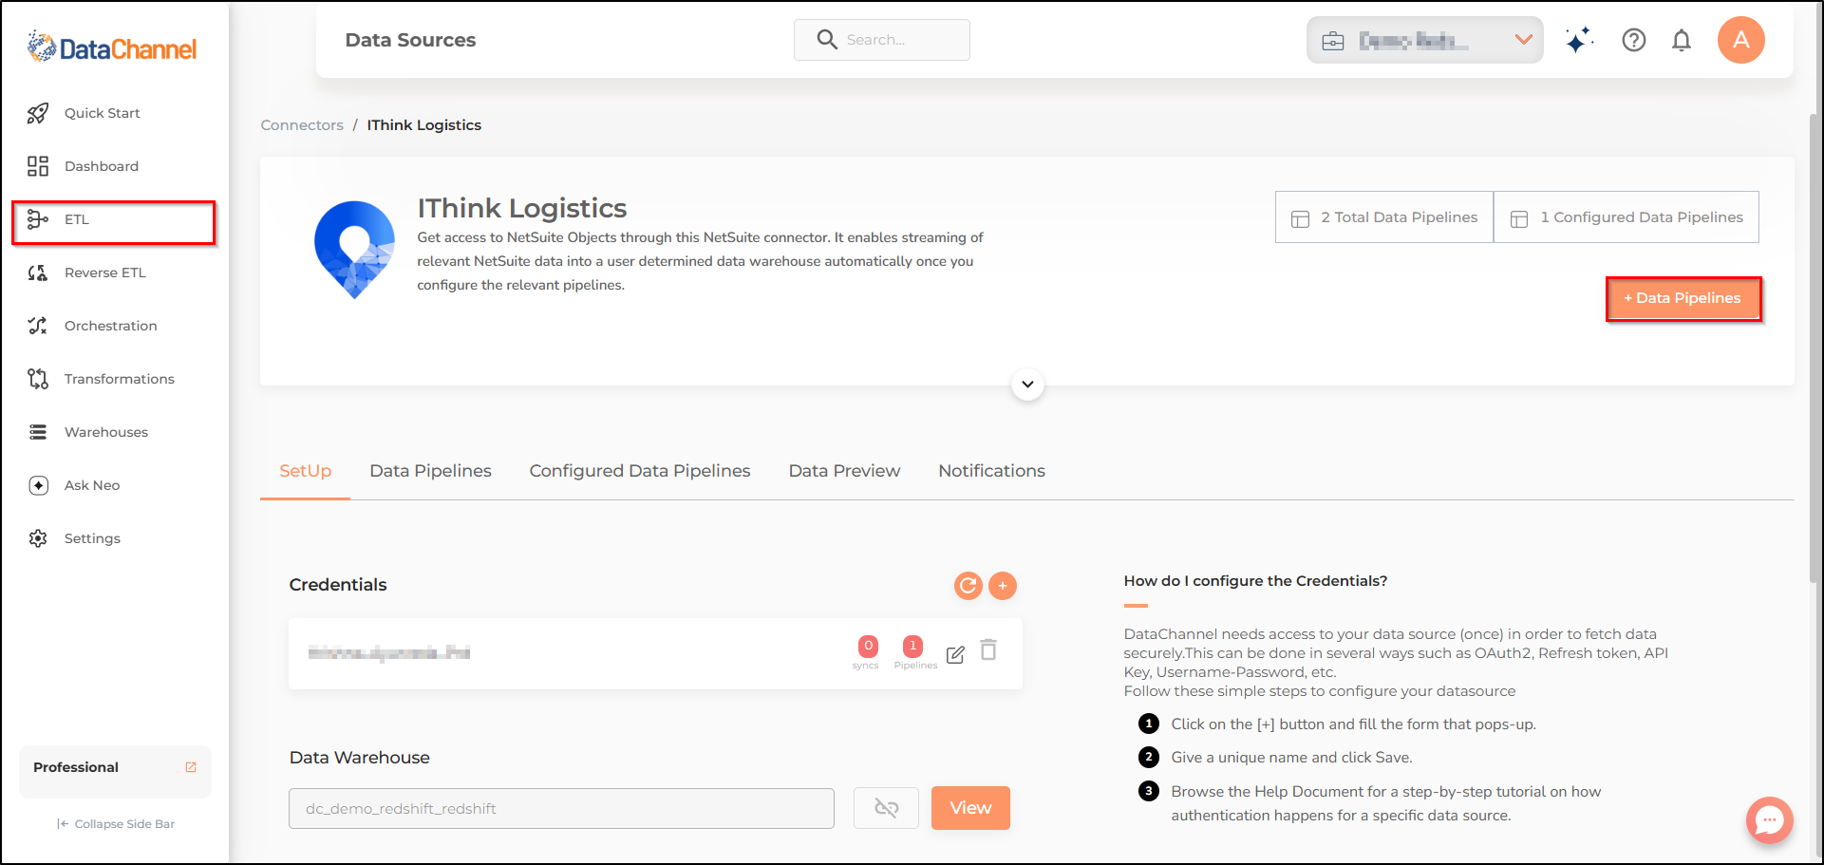Switch to the SetUp tab
Image resolution: width=1824 pixels, height=865 pixels.
[305, 471]
